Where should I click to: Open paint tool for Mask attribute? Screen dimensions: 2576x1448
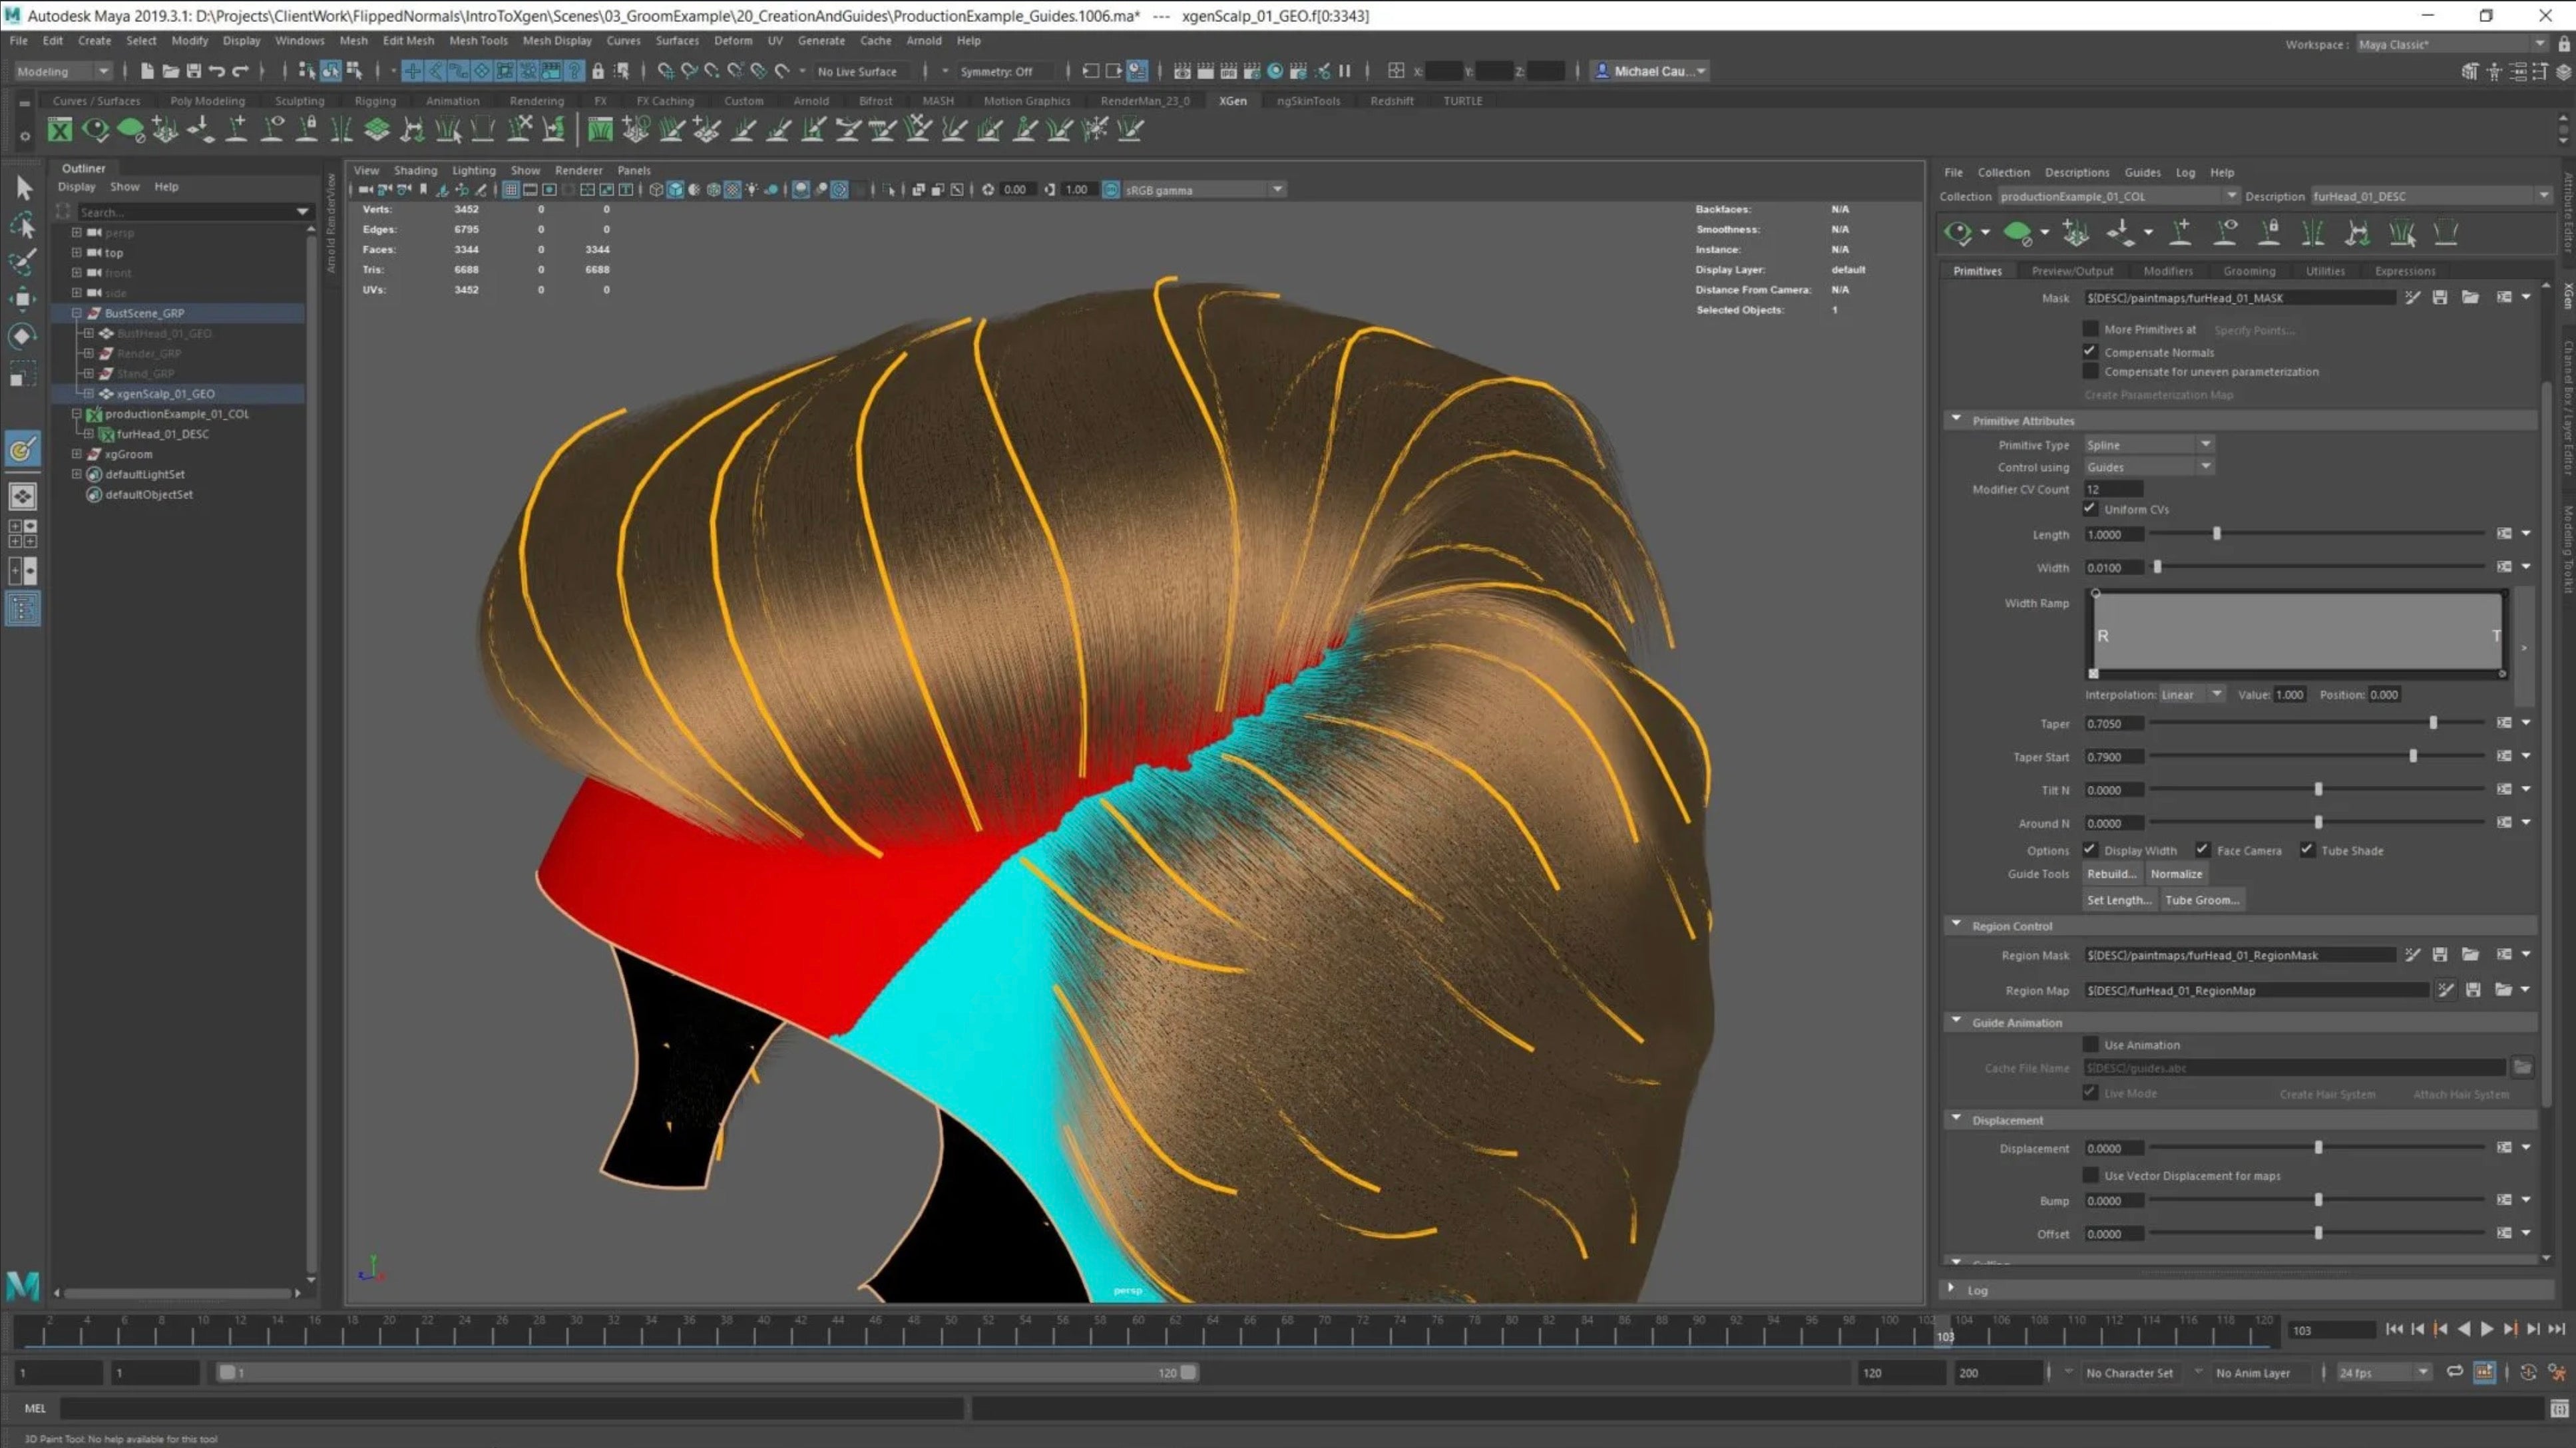2413,298
